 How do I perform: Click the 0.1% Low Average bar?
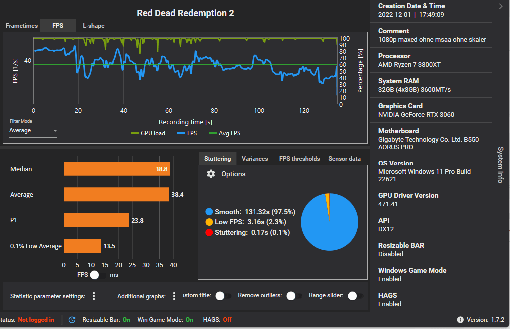coord(82,246)
